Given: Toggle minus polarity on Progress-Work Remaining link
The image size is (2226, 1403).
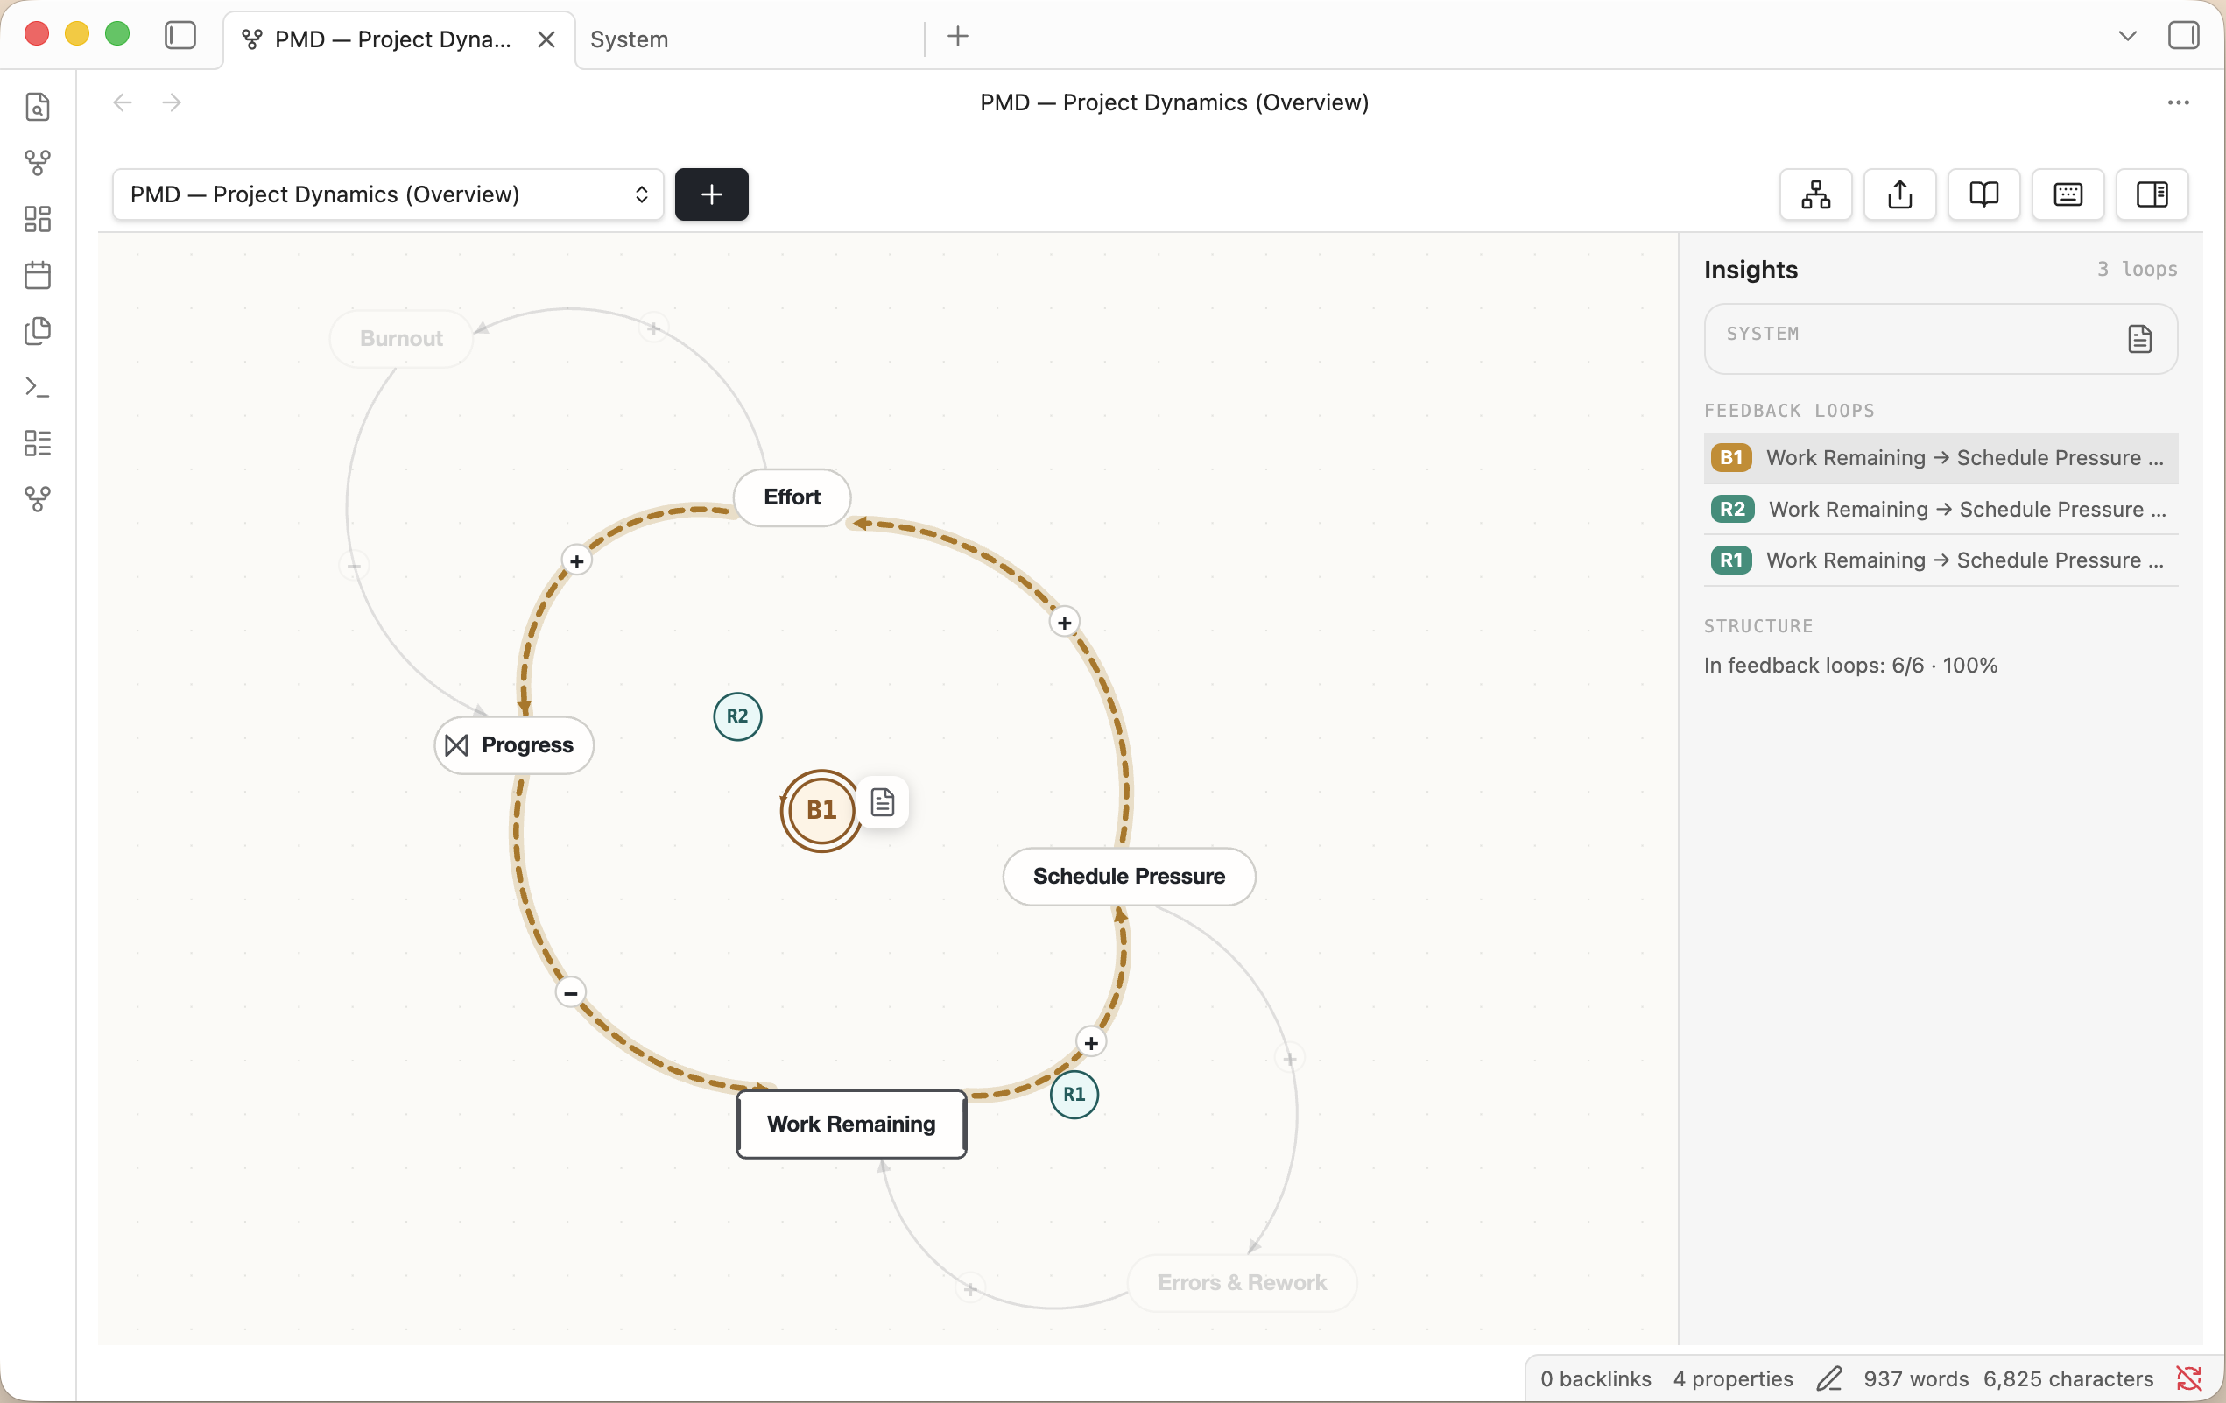Looking at the screenshot, I should 570,993.
